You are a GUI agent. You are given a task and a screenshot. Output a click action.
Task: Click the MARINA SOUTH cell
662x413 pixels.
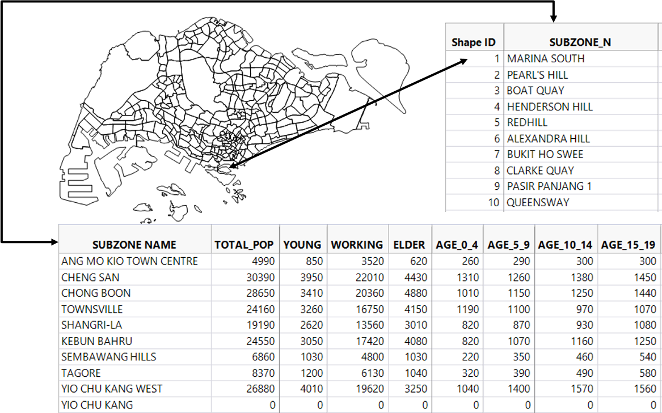click(580, 59)
